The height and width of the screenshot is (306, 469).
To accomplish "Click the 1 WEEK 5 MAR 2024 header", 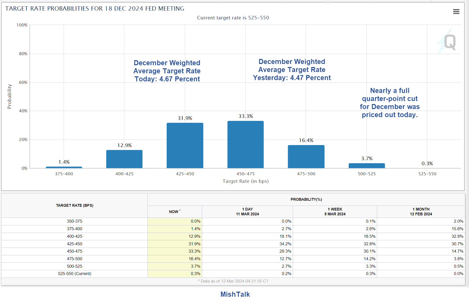I will (335, 212).
